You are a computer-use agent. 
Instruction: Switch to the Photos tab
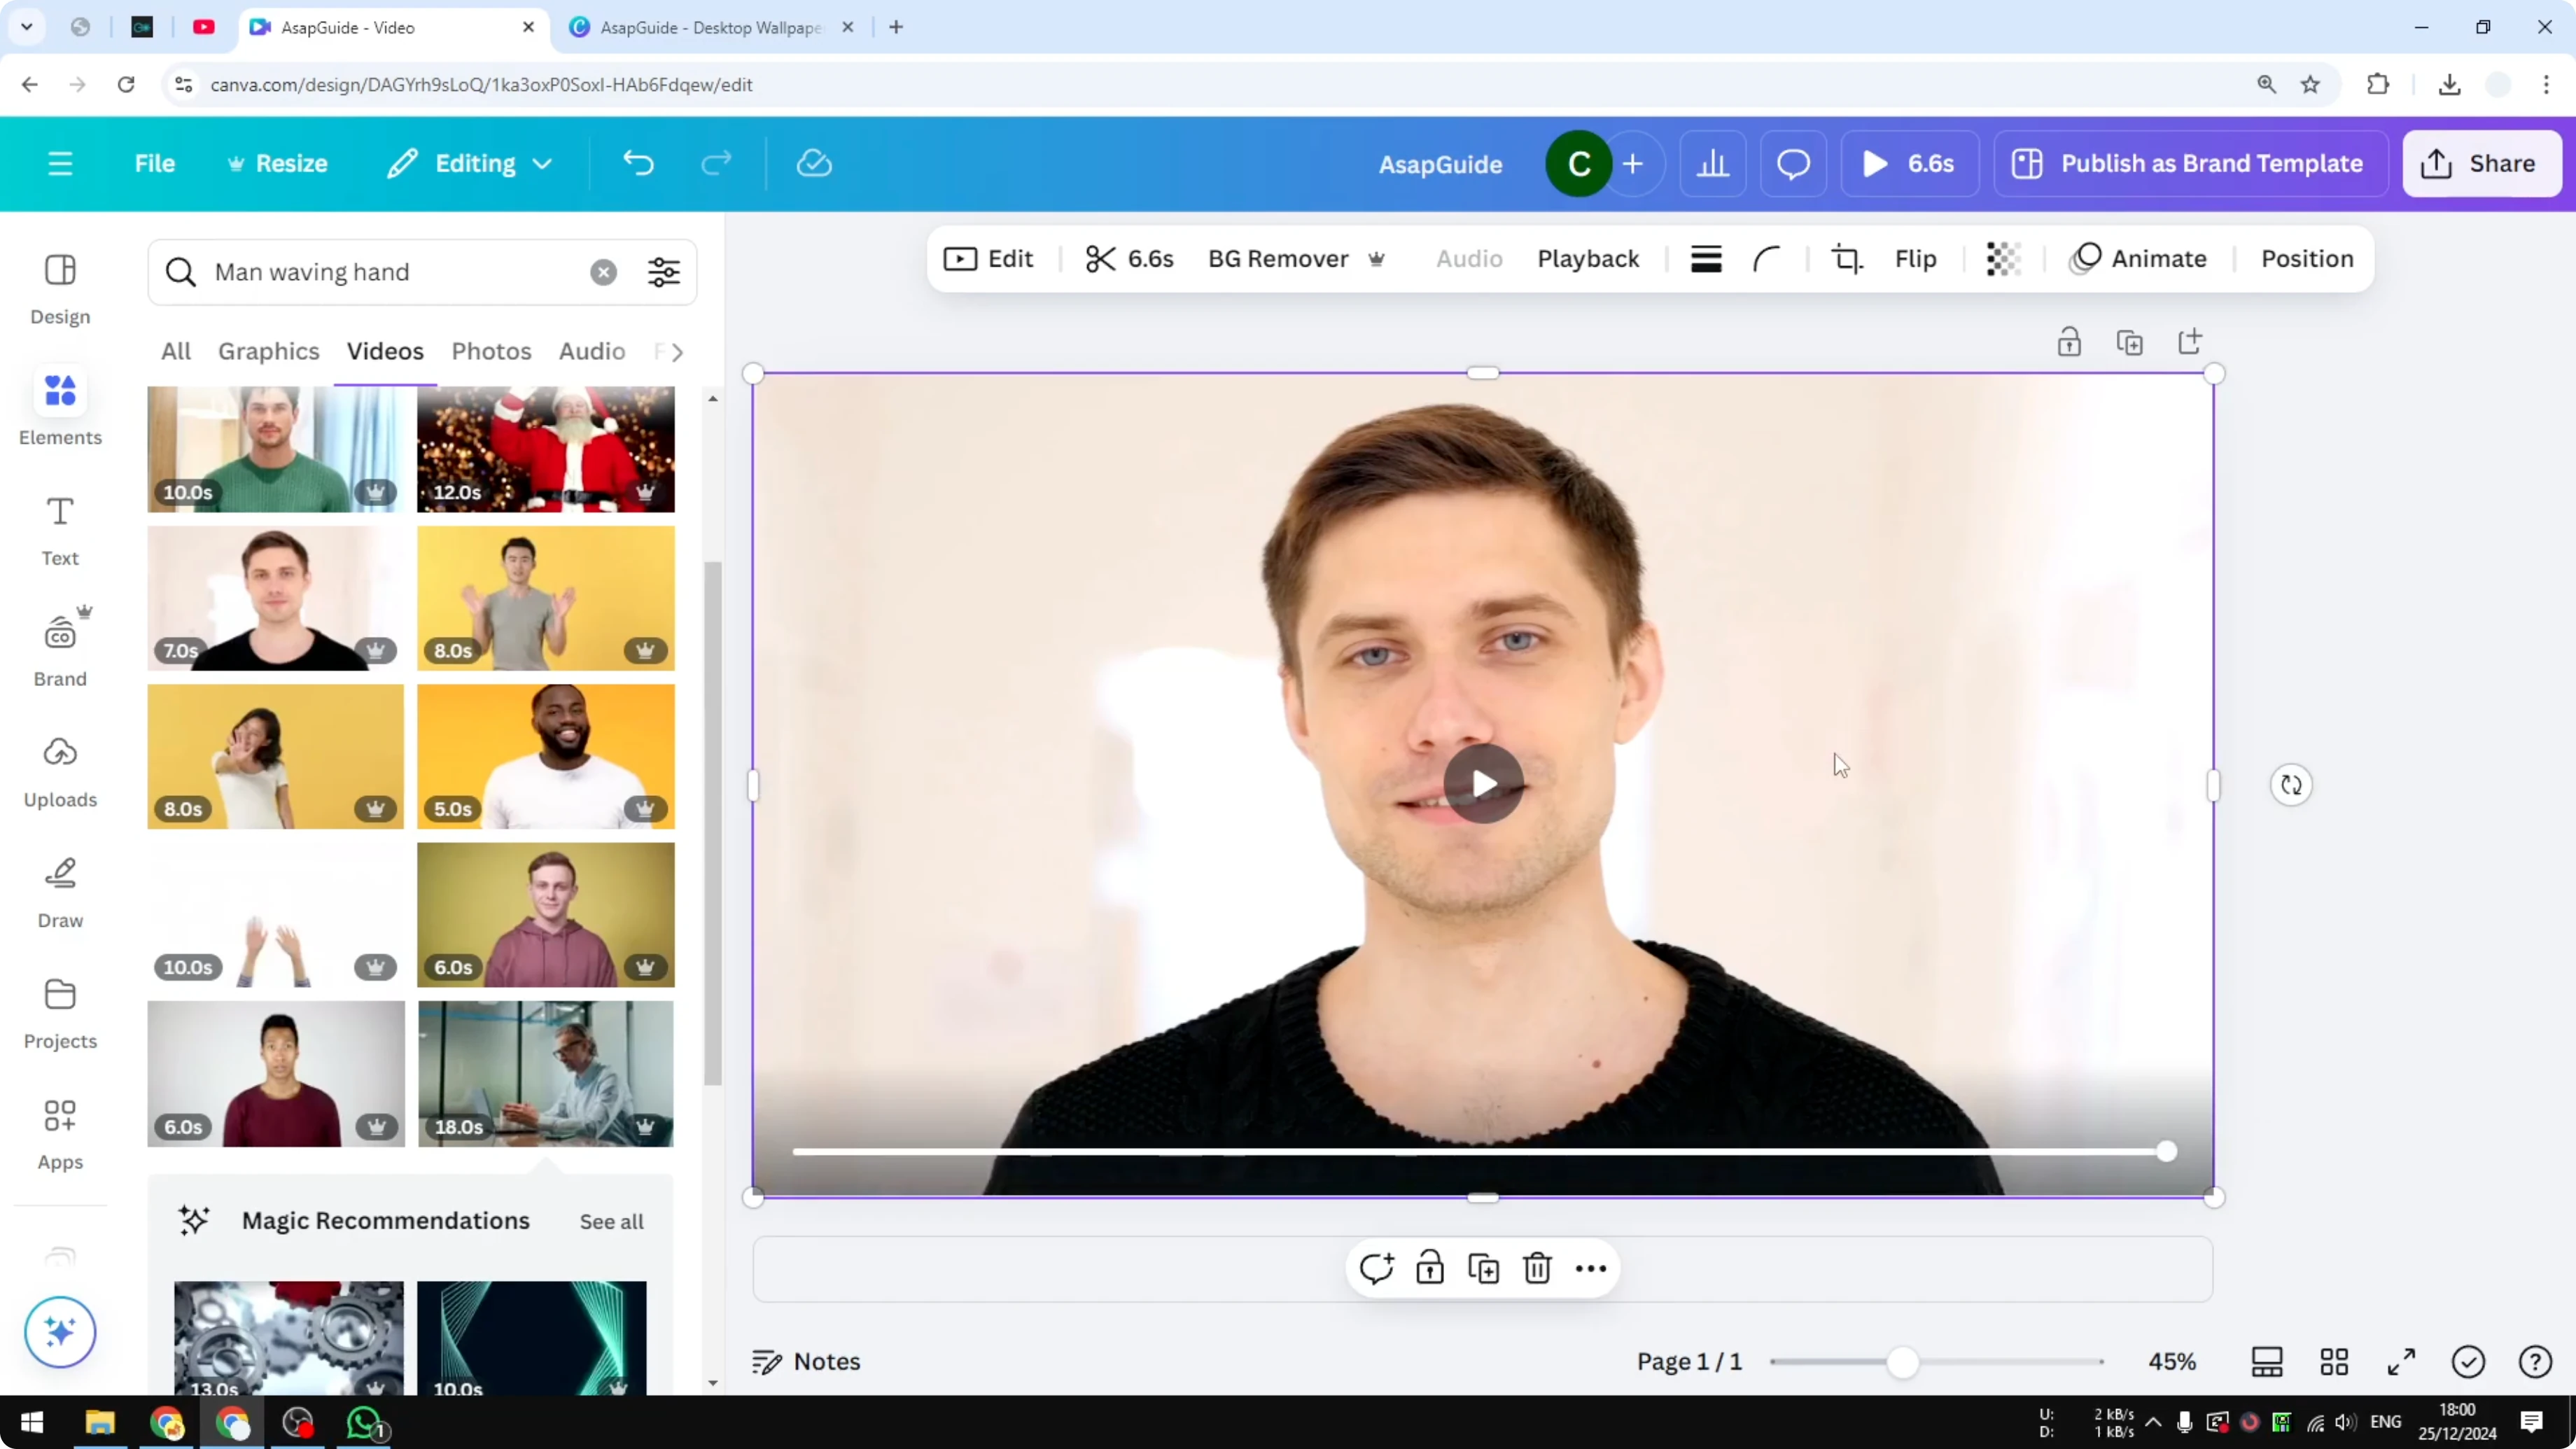[491, 351]
